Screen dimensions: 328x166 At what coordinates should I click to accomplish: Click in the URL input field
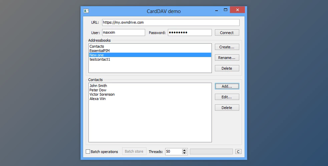click(171, 23)
